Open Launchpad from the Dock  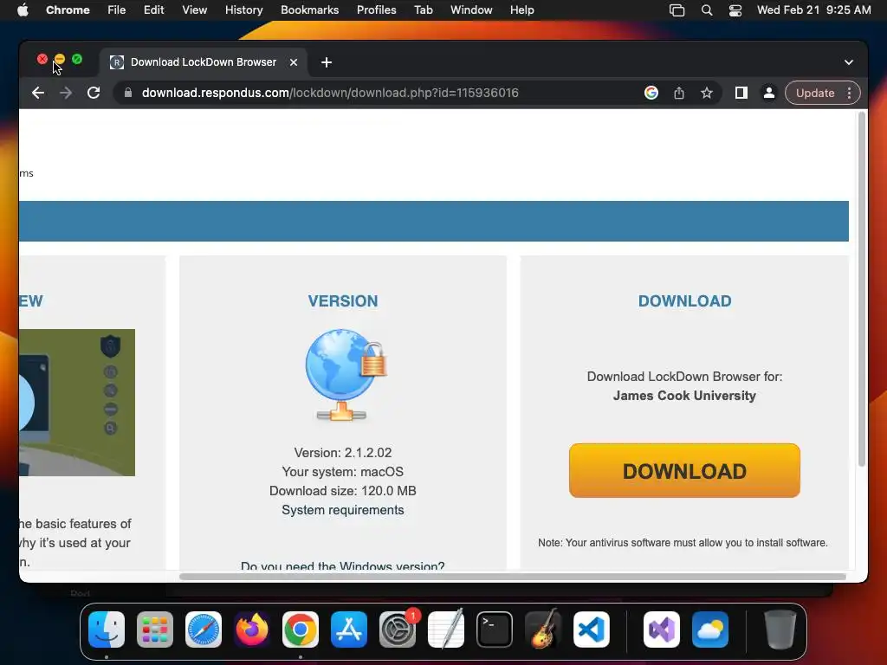tap(155, 629)
